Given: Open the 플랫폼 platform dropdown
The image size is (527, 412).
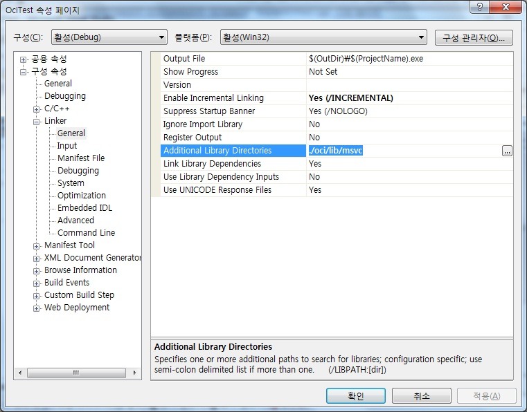Looking at the screenshot, I should point(323,37).
